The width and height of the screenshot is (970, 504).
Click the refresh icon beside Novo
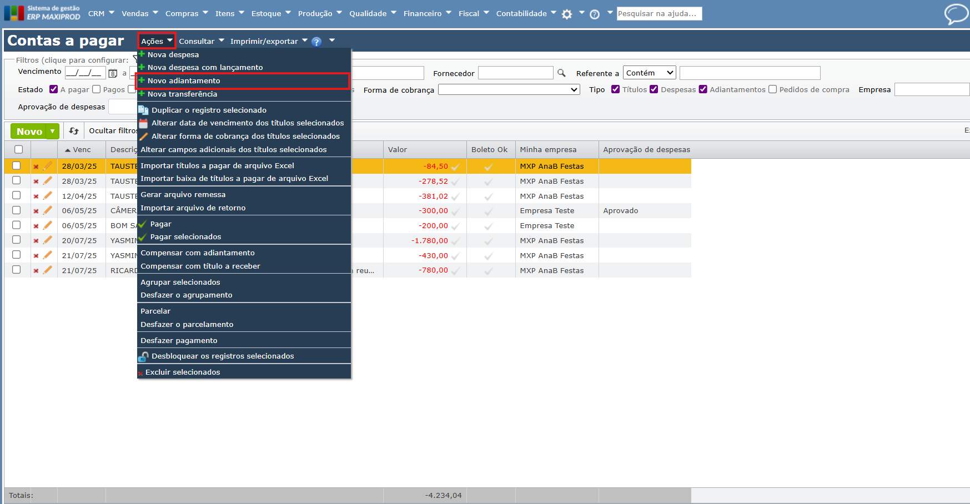74,131
